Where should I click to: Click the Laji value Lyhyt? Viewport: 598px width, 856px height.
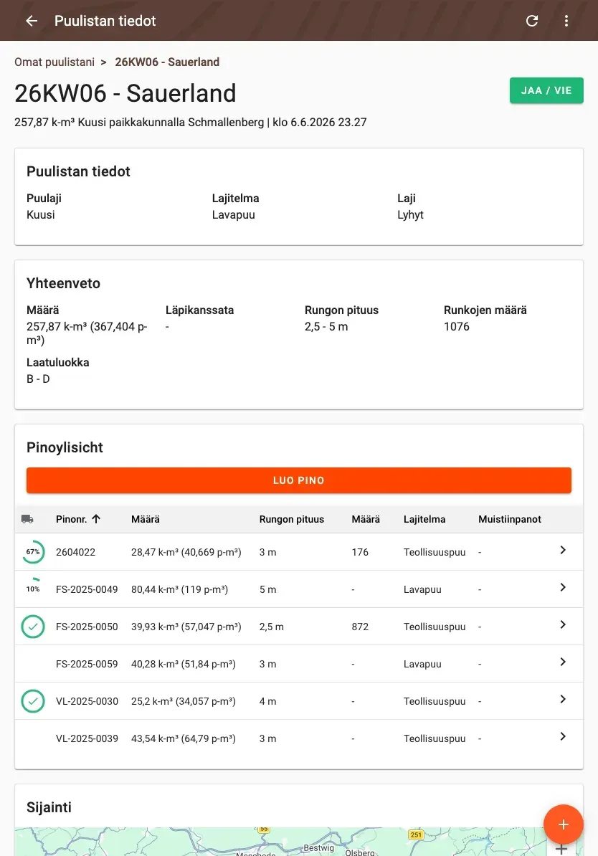[410, 214]
